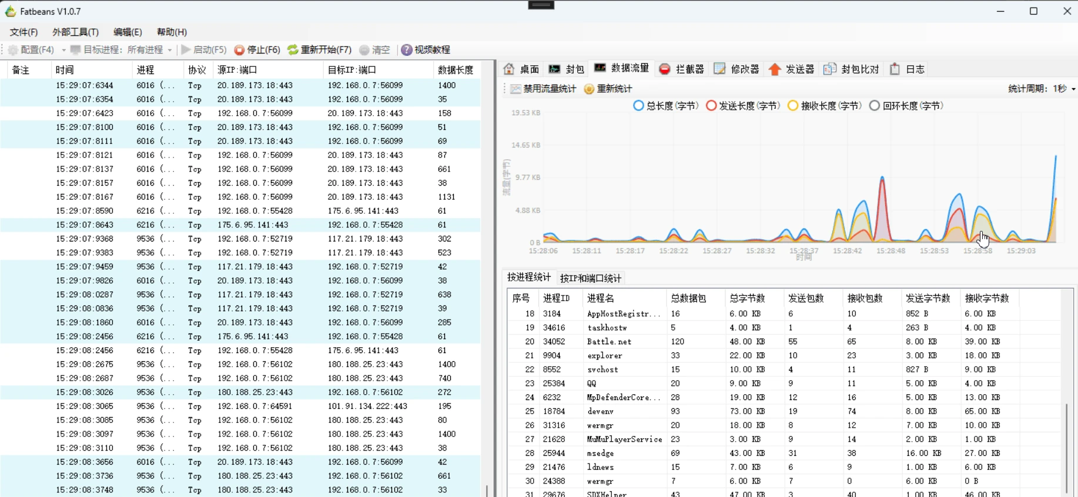This screenshot has height=497, width=1078.
Task: Expand the Config (配置) dropdown arrow
Action: tap(63, 51)
